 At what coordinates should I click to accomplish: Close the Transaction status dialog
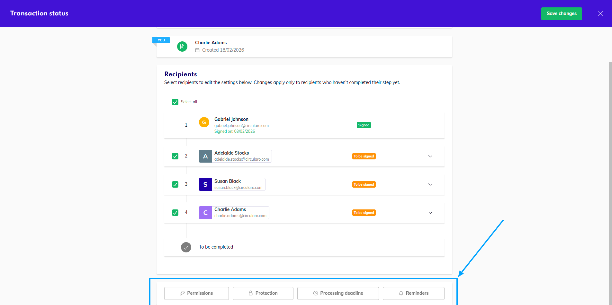pos(600,13)
